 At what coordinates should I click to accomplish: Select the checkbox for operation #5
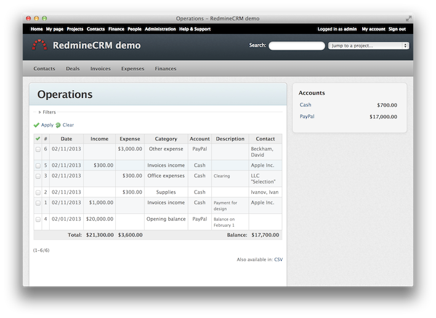click(x=38, y=166)
